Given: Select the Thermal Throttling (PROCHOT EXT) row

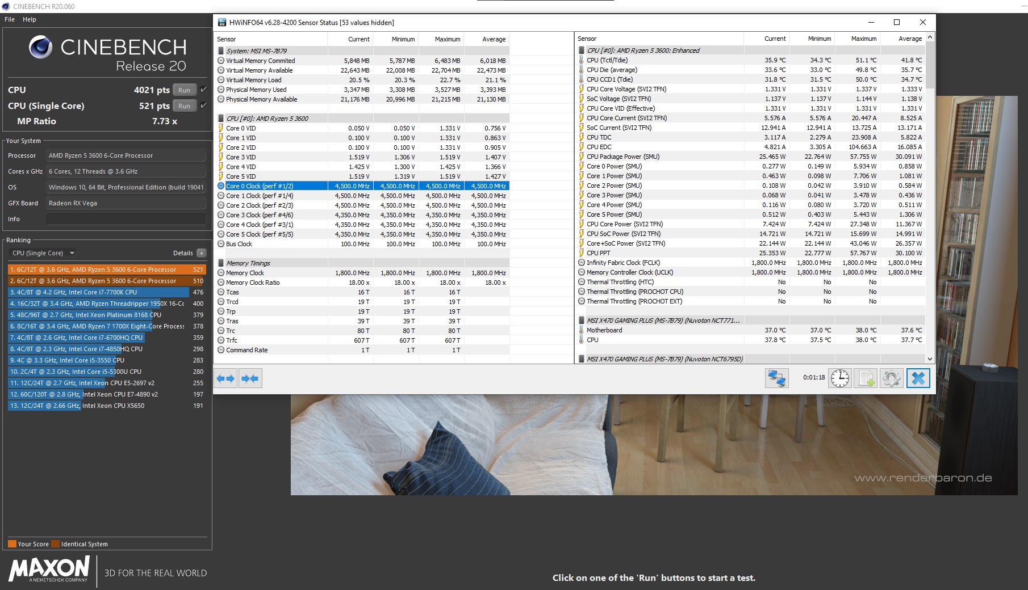Looking at the screenshot, I should [750, 301].
